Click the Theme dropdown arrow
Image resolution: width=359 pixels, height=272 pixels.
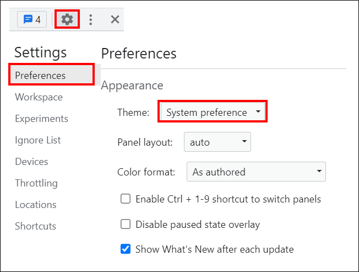[258, 111]
